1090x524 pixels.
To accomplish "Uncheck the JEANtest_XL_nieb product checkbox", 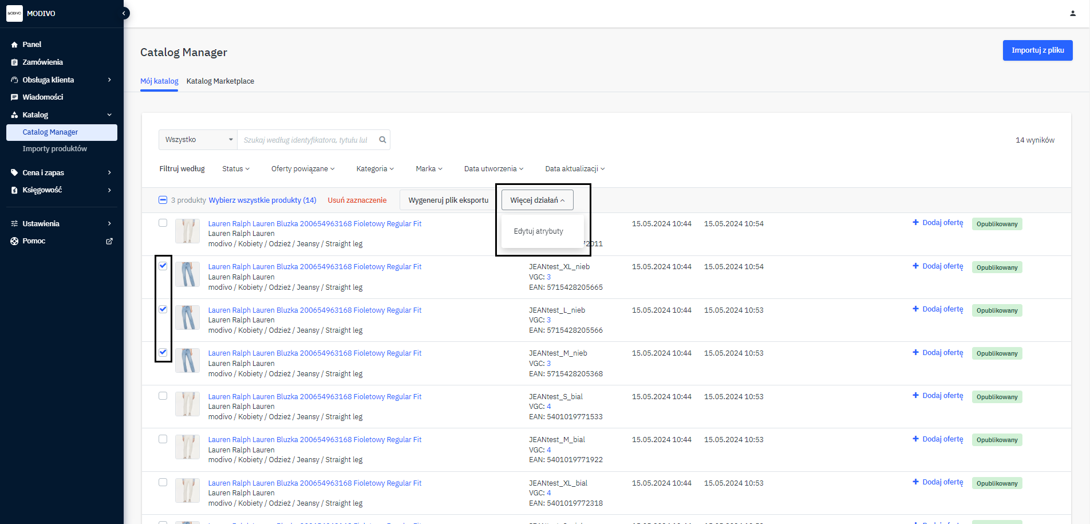I will click(x=163, y=266).
